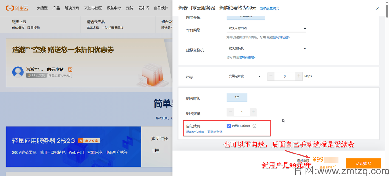The image size is (389, 176).
Task: Click the purchase quantity field showing 1
Action: click(242, 112)
